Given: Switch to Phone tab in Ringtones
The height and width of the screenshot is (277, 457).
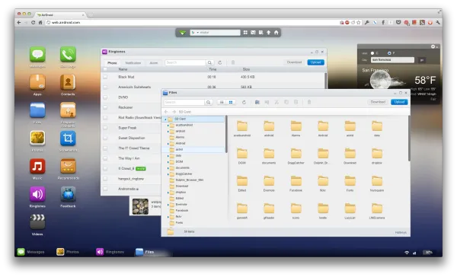Looking at the screenshot, I should [112, 63].
